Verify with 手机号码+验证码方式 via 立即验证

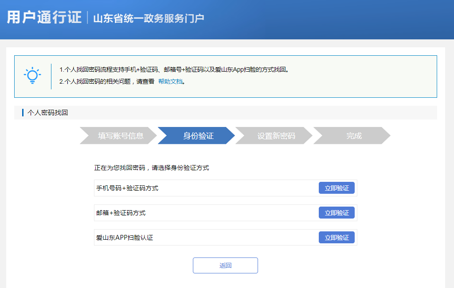click(337, 188)
